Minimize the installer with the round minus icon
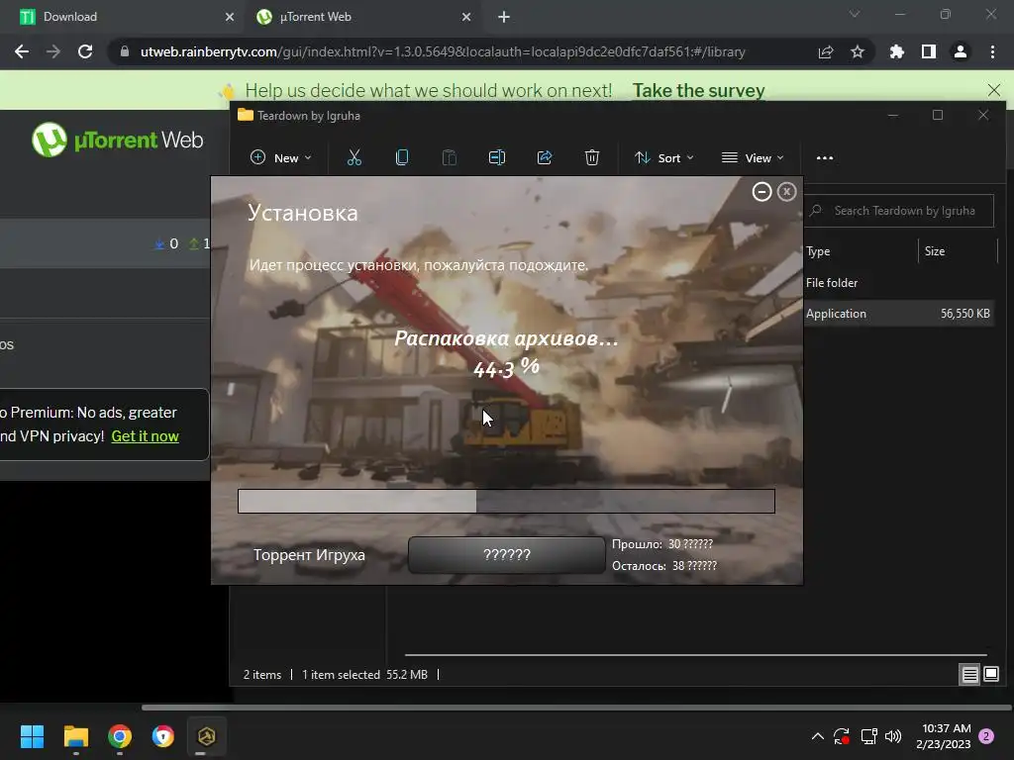 (x=761, y=192)
